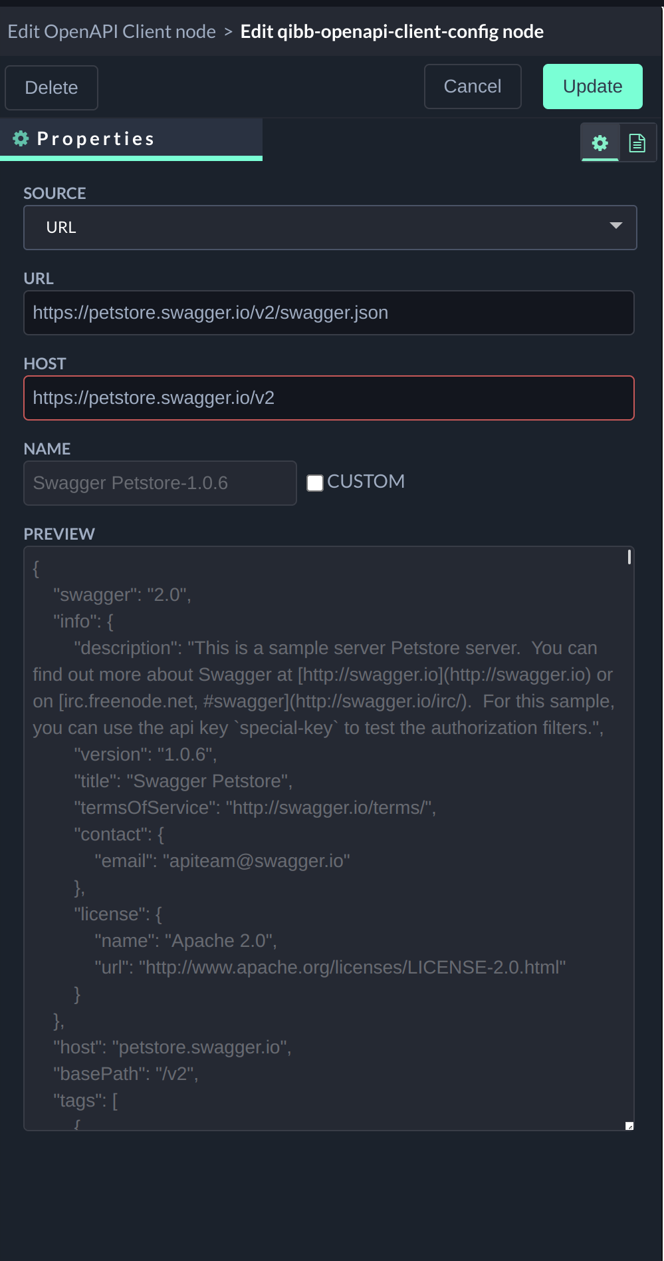Focus the URL field with swagger.json

328,313
